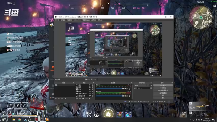
Task: Open the Windows notification center icon
Action: [x=214, y=120]
